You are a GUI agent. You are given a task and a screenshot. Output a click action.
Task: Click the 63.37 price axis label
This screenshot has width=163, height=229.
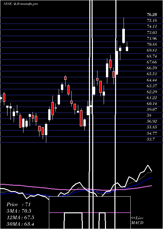click(152, 86)
